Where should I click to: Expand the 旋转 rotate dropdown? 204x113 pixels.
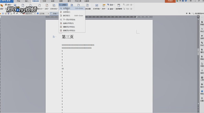[x=111, y=9]
